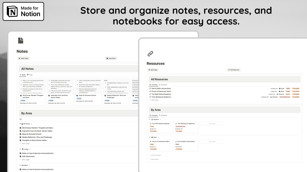
Task: Click the circle icon under Notes By Area
Action: tap(20, 119)
